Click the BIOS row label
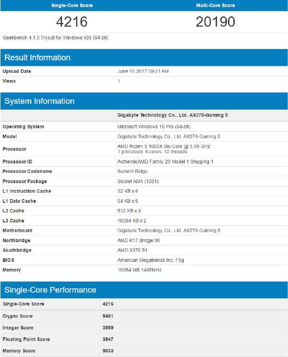 (x=9, y=260)
